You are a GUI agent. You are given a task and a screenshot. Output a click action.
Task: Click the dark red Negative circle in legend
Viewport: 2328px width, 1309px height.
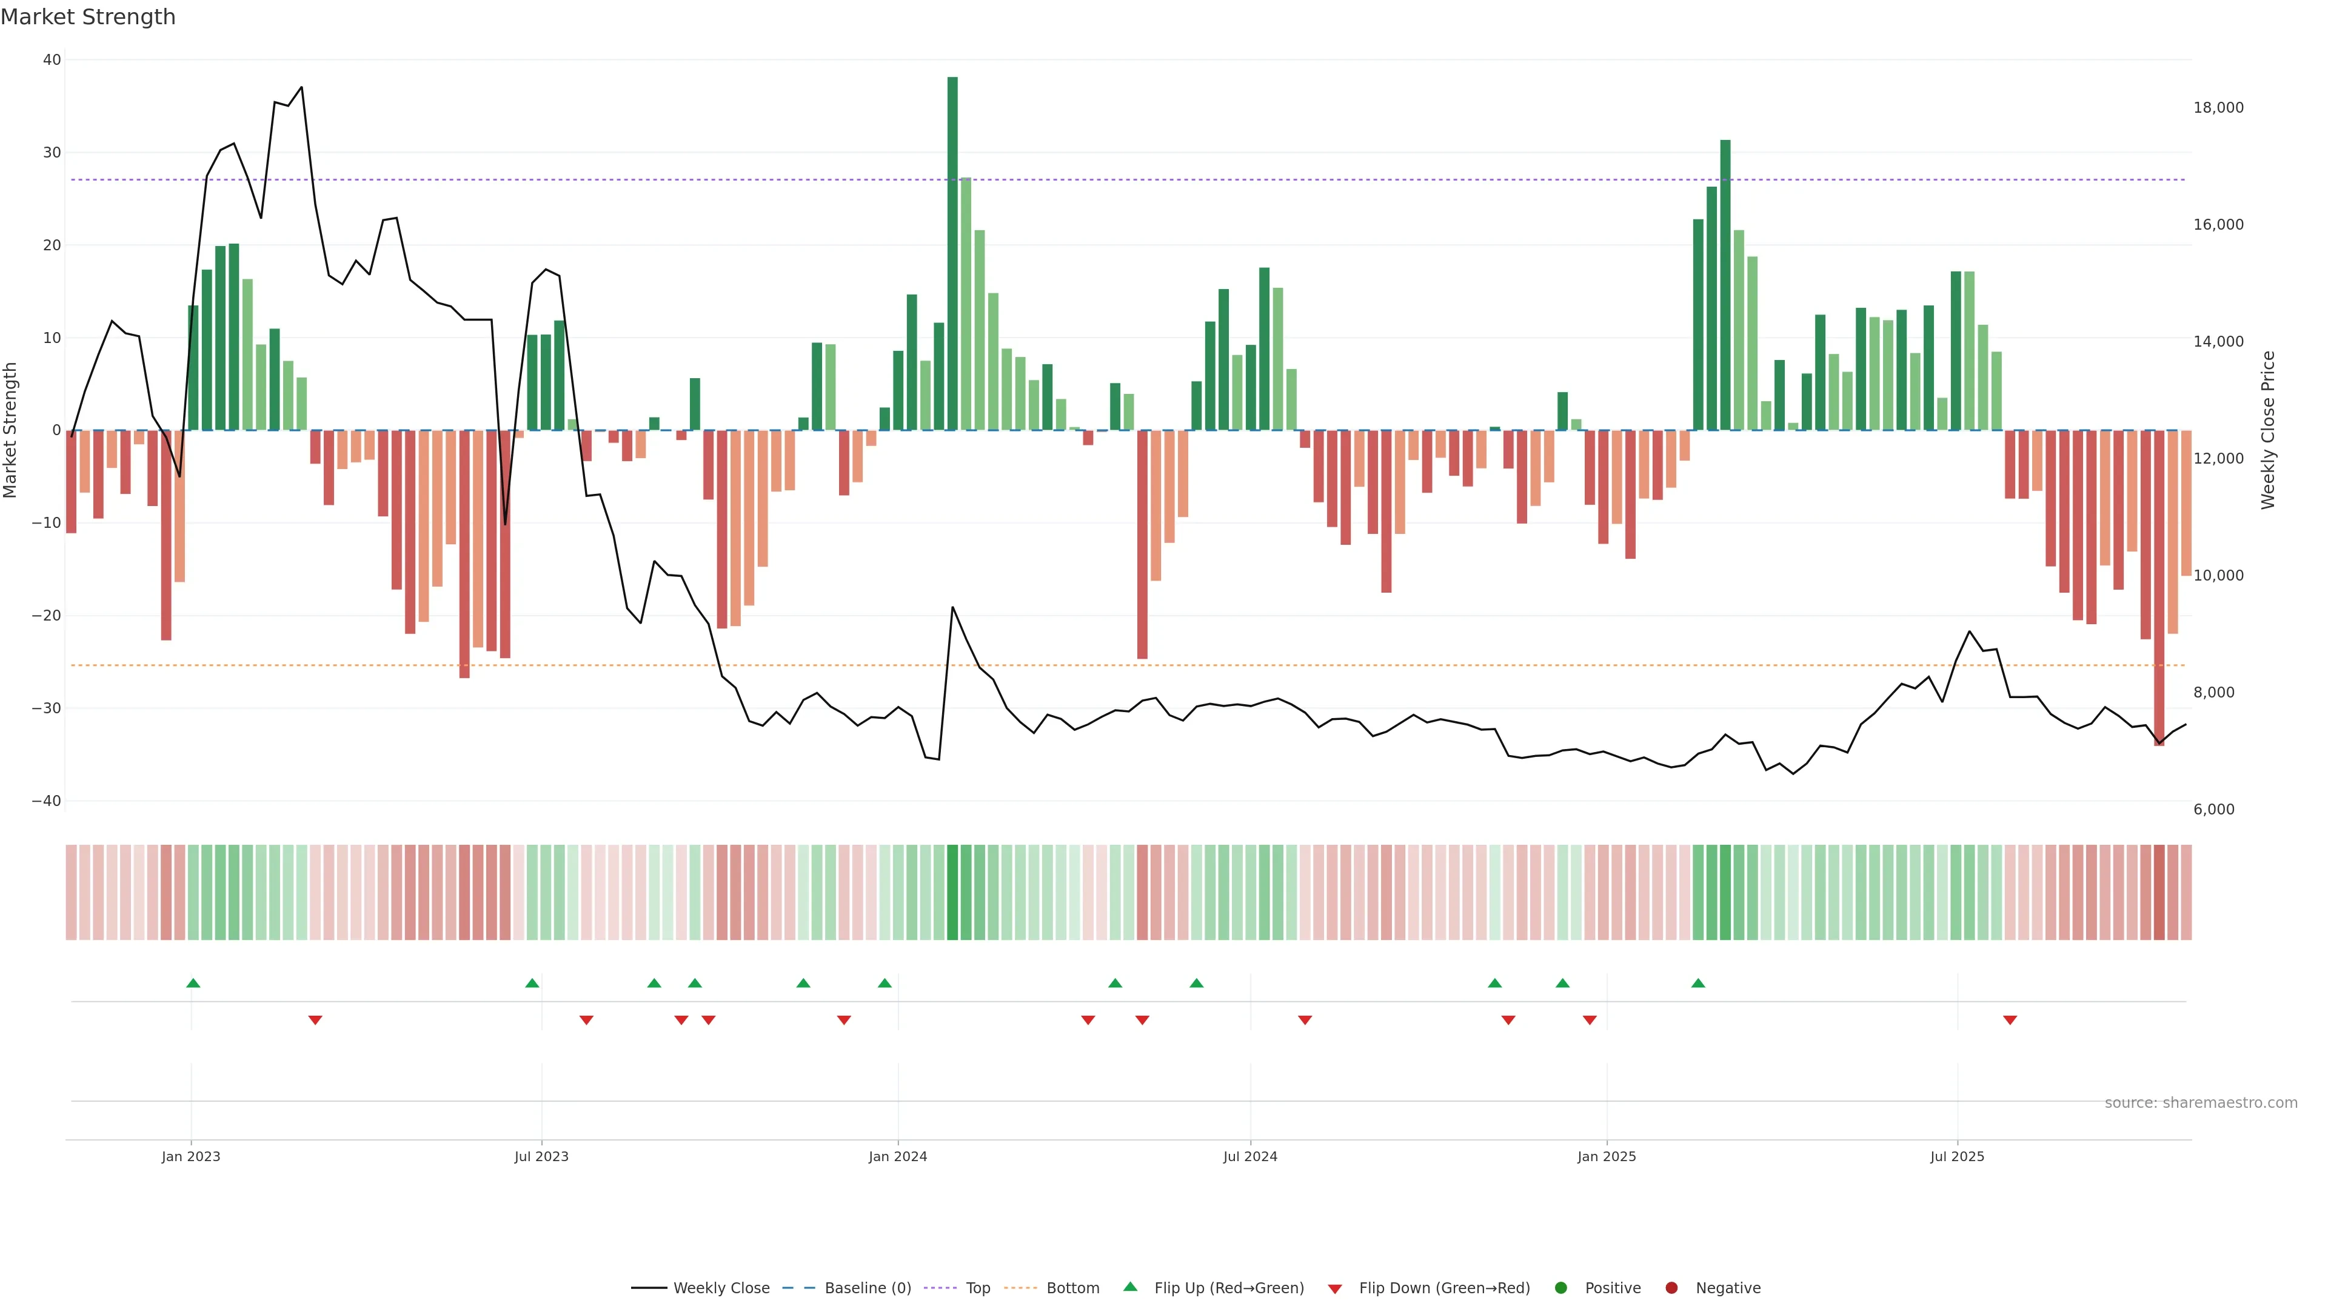[1671, 1288]
